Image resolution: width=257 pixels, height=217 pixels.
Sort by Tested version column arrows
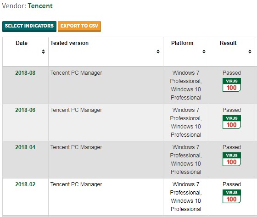[158, 52]
